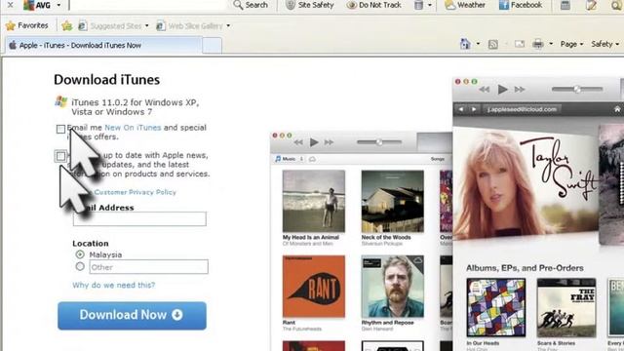The height and width of the screenshot is (351, 624).
Task: Open the AVG Weather button
Action: pos(465,5)
